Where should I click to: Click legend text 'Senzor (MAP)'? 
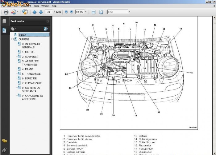(75, 149)
